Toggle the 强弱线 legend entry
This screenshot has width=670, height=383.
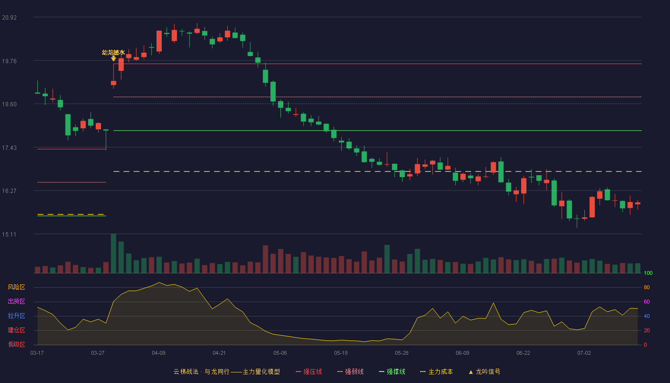click(x=351, y=372)
